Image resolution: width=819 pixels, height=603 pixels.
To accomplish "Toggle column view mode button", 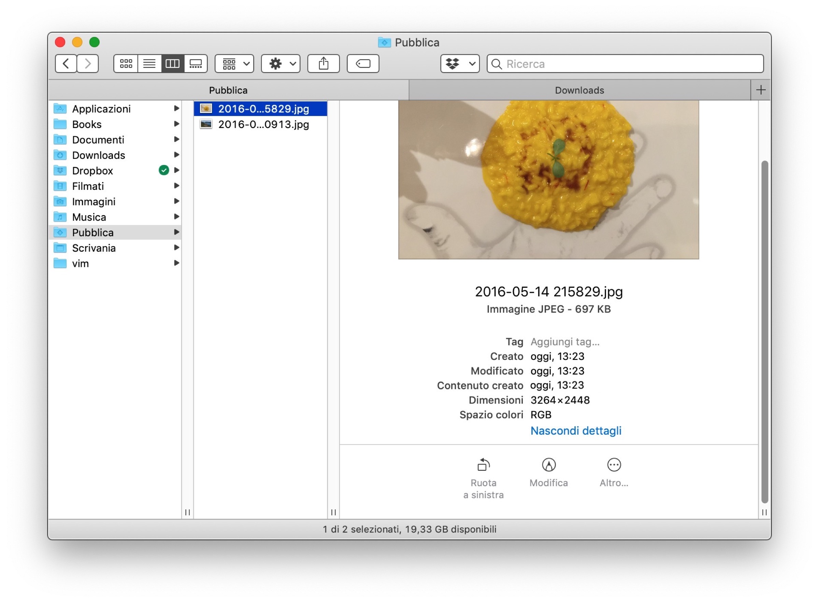I will coord(173,64).
